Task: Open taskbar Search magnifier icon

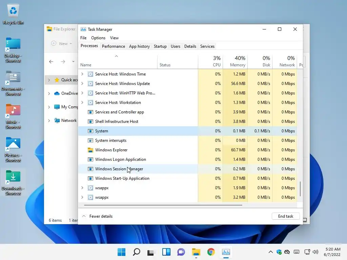Action: 136,252
